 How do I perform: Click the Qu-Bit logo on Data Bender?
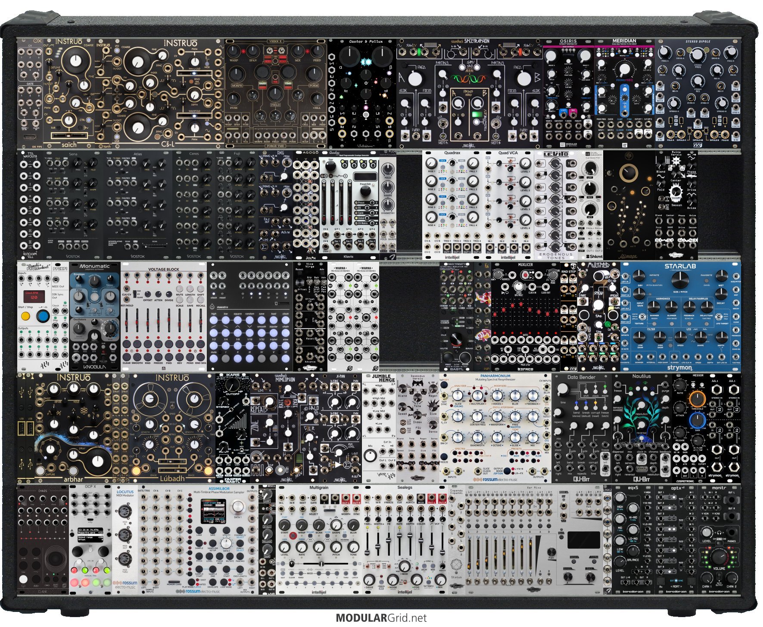click(581, 478)
